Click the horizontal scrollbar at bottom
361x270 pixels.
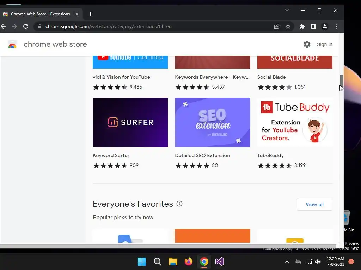(x=168, y=246)
